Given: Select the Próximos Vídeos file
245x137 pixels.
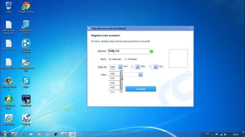Looking at the screenshot, I should [8, 64].
